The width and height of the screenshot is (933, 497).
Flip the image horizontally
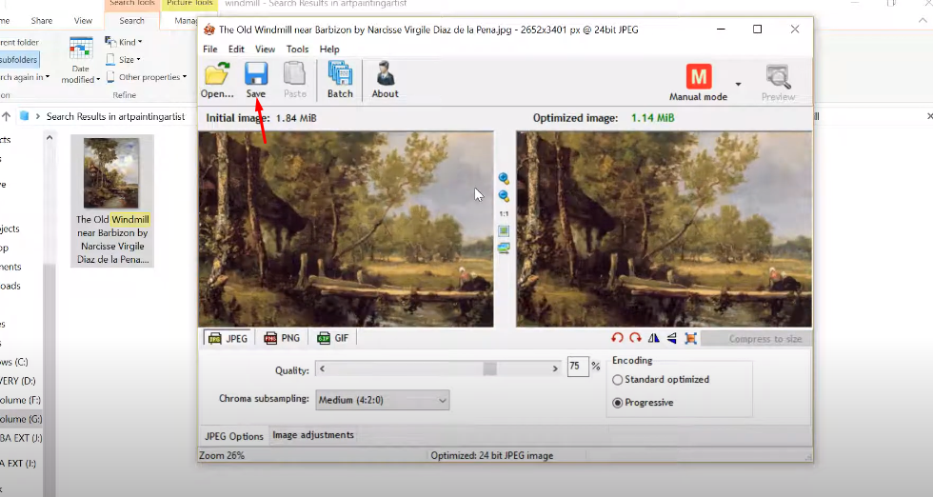[x=653, y=338]
